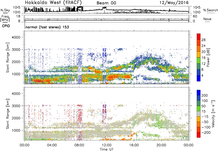The width and height of the screenshot is (218, 151).
Task: Click the 'N.Sky' legend label
Action: [x=5, y=10]
